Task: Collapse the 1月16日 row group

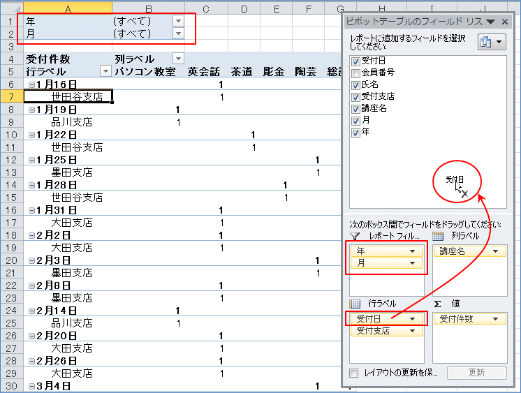Action: pos(31,84)
